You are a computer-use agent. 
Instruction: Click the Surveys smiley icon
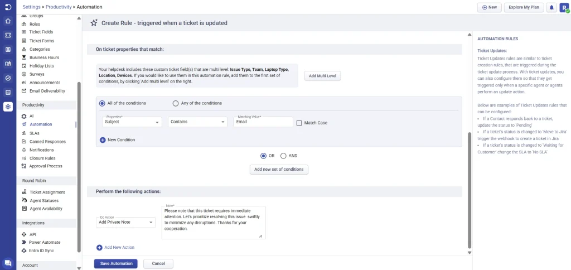24,74
